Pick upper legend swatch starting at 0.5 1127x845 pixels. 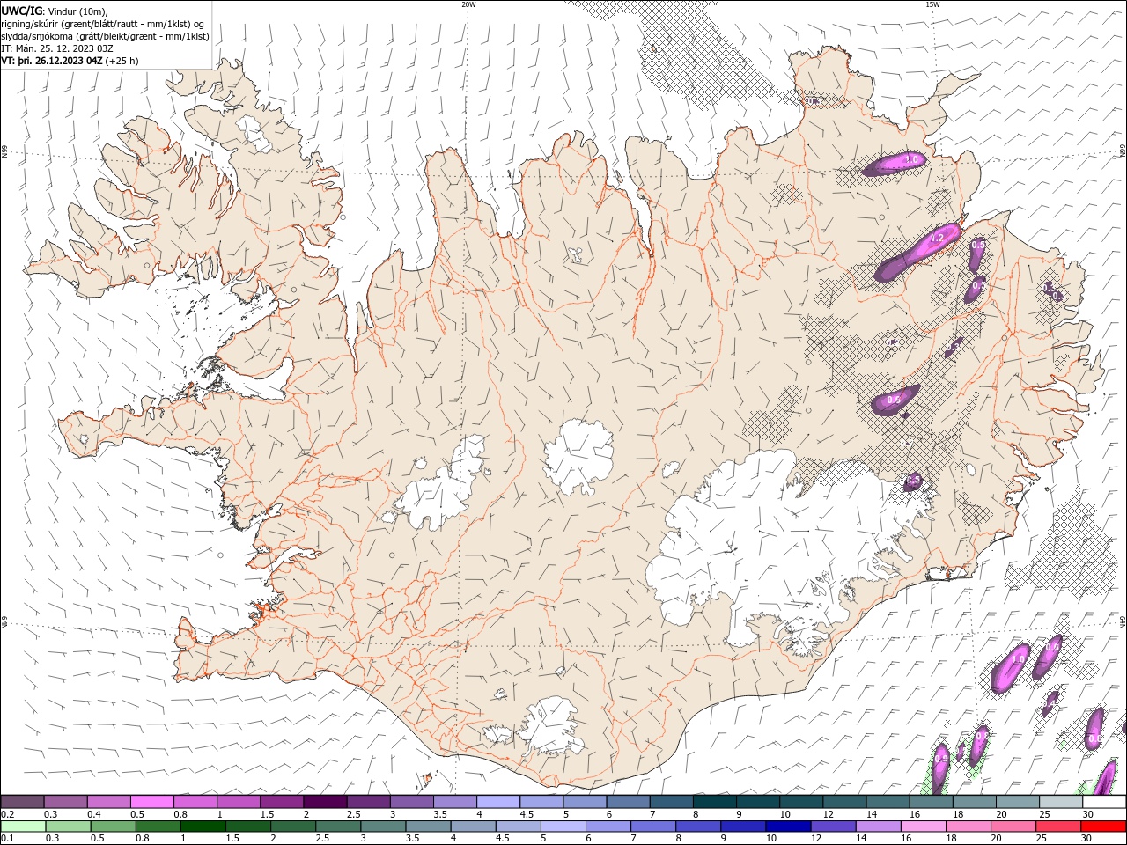tap(151, 802)
